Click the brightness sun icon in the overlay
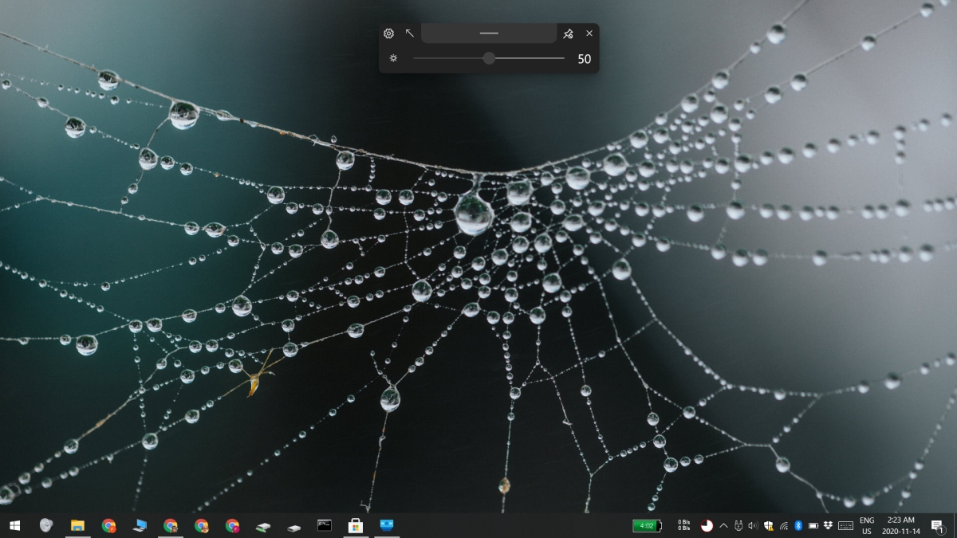957x538 pixels. pyautogui.click(x=393, y=58)
